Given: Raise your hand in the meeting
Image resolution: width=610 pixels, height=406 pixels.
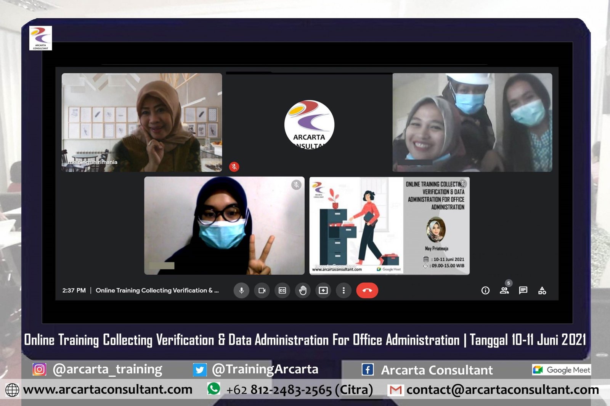Looking at the screenshot, I should [x=303, y=290].
